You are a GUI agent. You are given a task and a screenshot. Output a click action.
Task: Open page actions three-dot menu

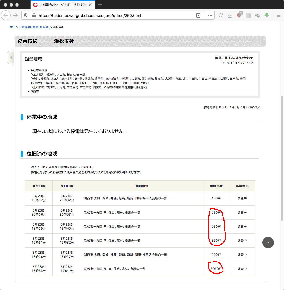[x=210, y=15]
